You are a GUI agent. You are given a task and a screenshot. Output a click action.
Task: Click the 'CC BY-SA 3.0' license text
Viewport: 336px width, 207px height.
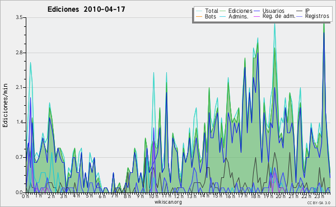click(x=319, y=203)
